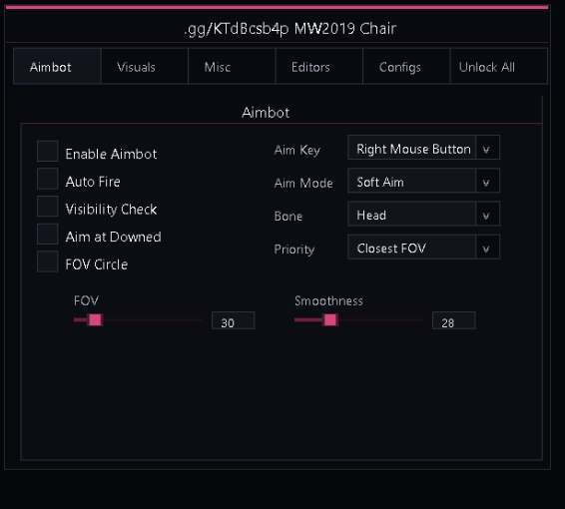565x509 pixels.
Task: Tick the Enable Aimbot checkbox
Action: [48, 151]
